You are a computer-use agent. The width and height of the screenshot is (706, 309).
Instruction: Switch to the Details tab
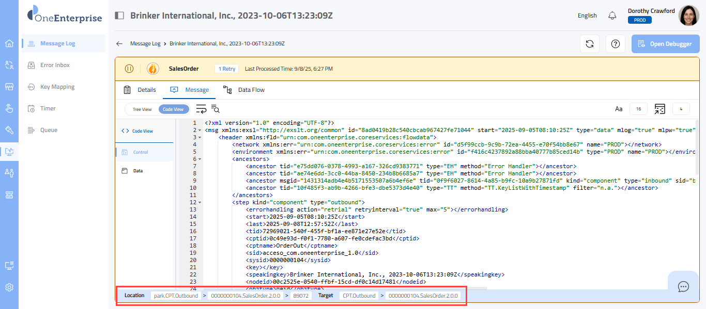140,90
